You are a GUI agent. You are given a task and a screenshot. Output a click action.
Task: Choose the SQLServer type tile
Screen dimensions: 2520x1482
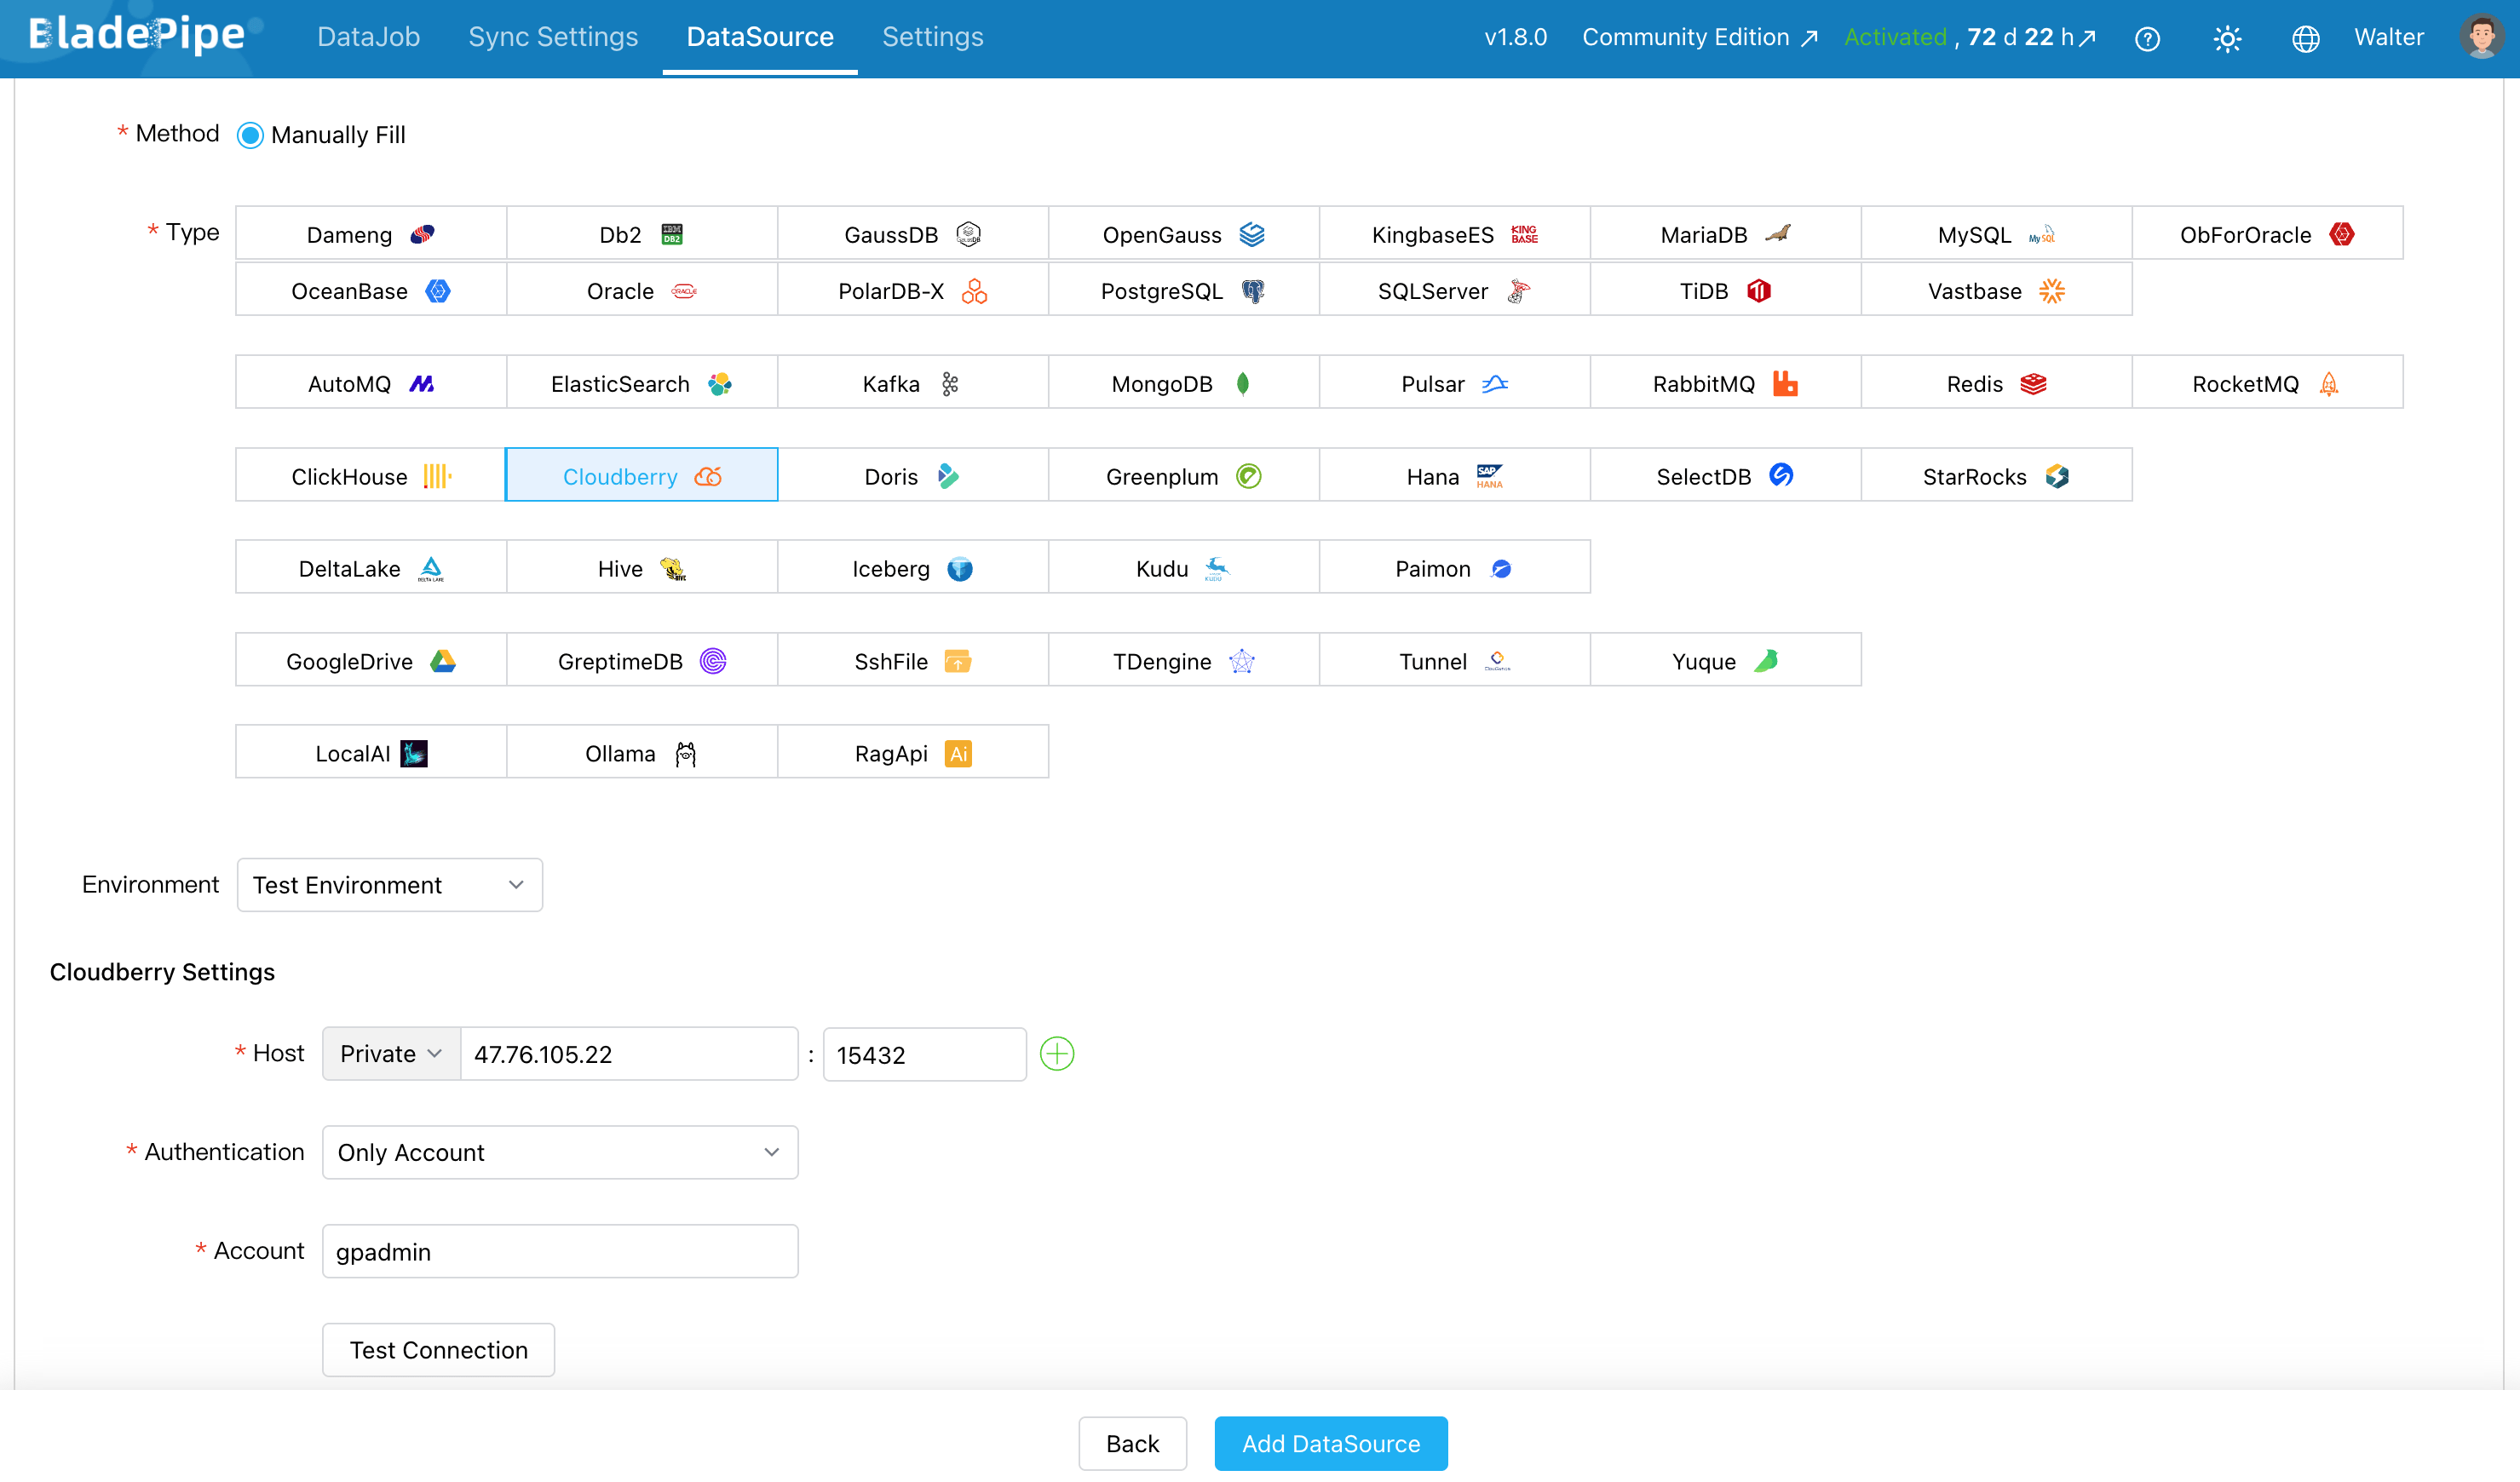tap(1455, 290)
